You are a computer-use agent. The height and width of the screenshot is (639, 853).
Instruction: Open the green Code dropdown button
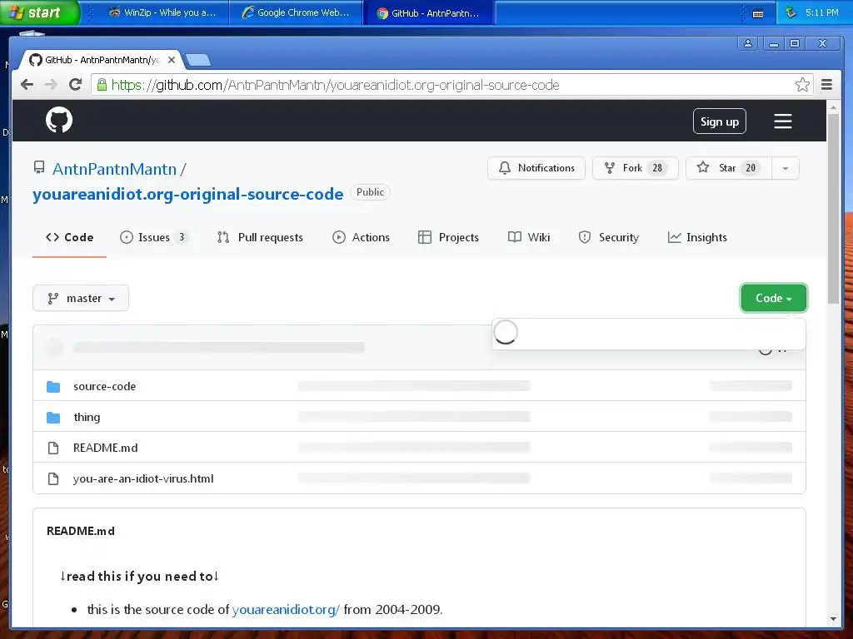[x=773, y=298]
